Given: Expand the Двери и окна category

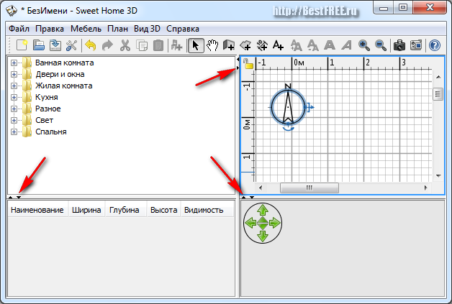Looking at the screenshot, I should [x=14, y=74].
